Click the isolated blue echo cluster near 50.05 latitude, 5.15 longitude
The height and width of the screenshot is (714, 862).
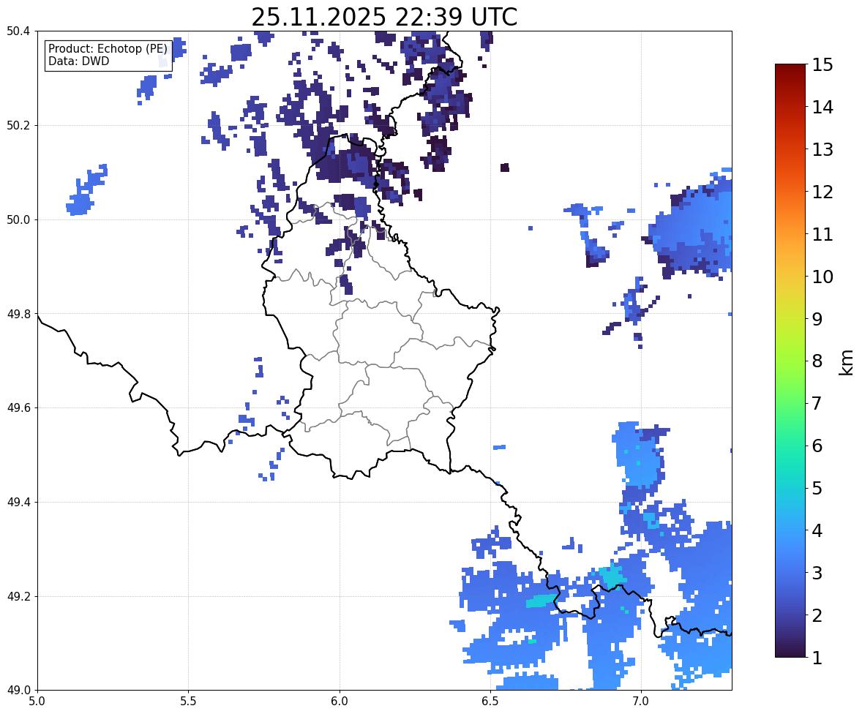click(x=86, y=191)
